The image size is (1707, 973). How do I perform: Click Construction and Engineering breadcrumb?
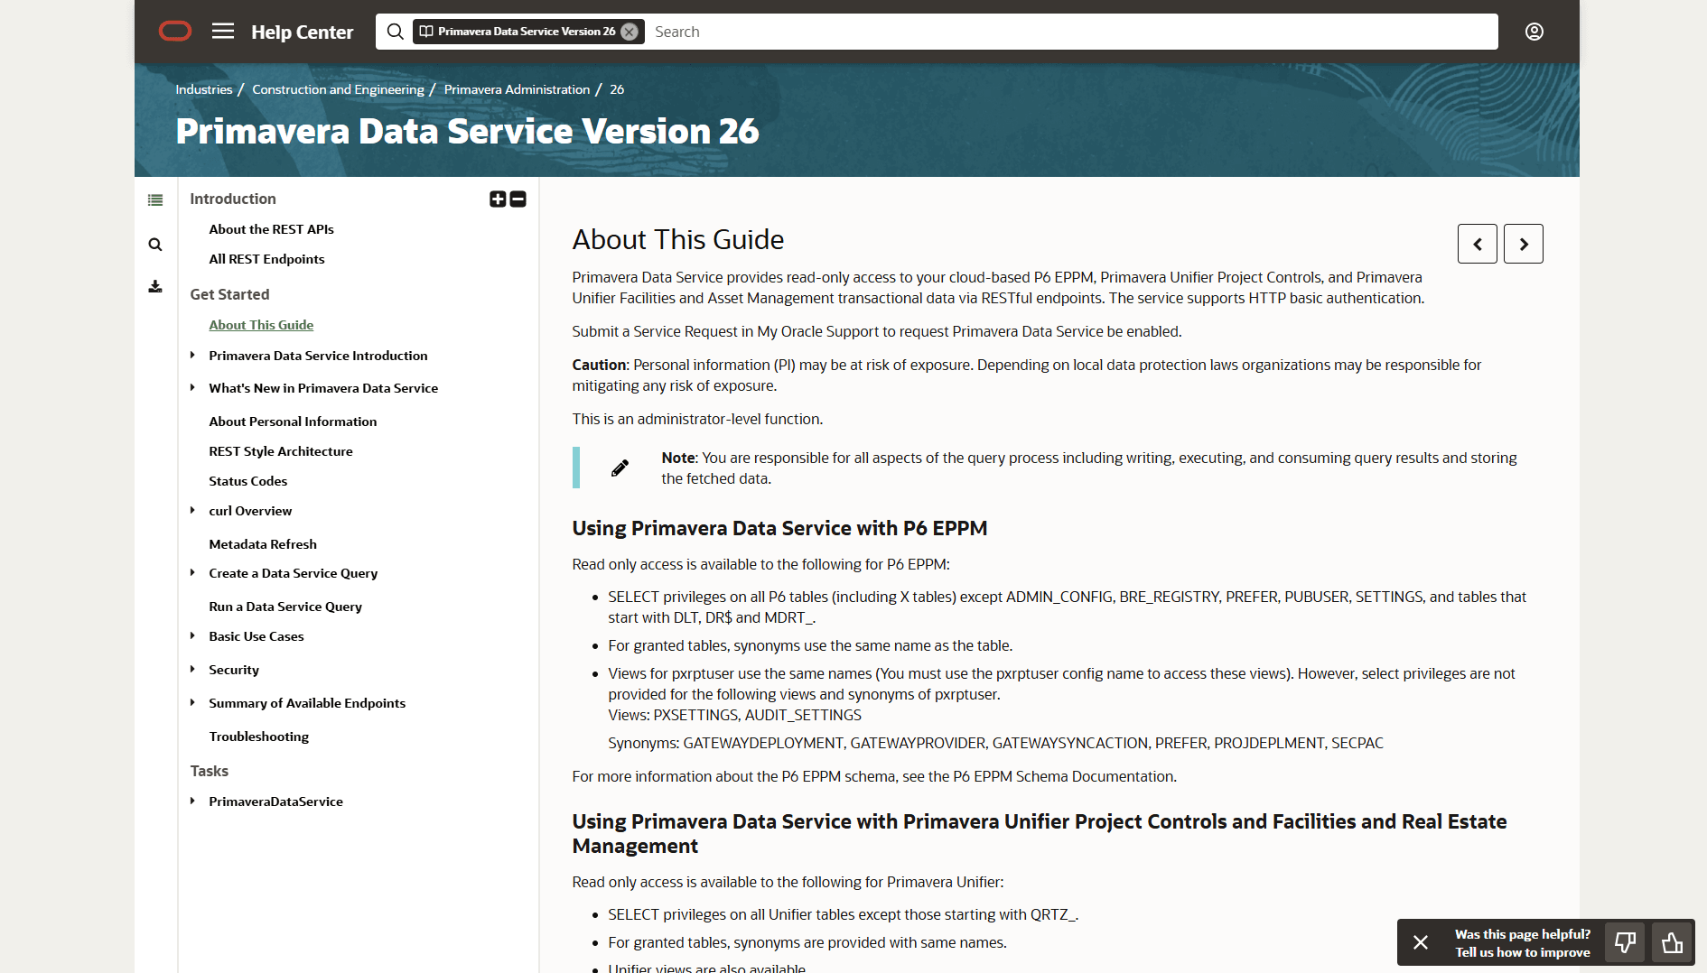point(338,89)
